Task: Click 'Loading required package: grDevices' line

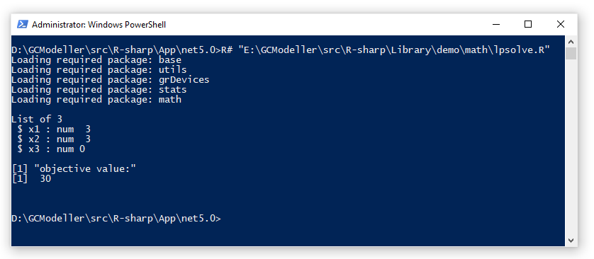Action: click(111, 79)
